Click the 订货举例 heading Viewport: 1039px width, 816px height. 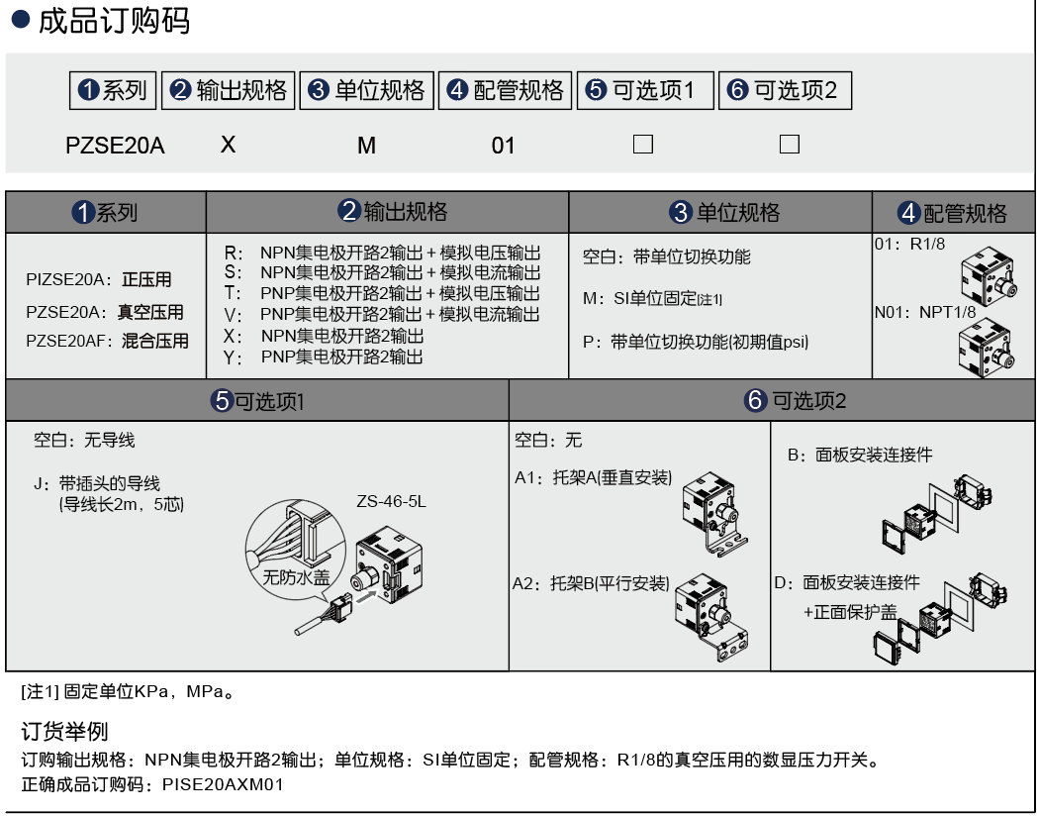pos(64,731)
